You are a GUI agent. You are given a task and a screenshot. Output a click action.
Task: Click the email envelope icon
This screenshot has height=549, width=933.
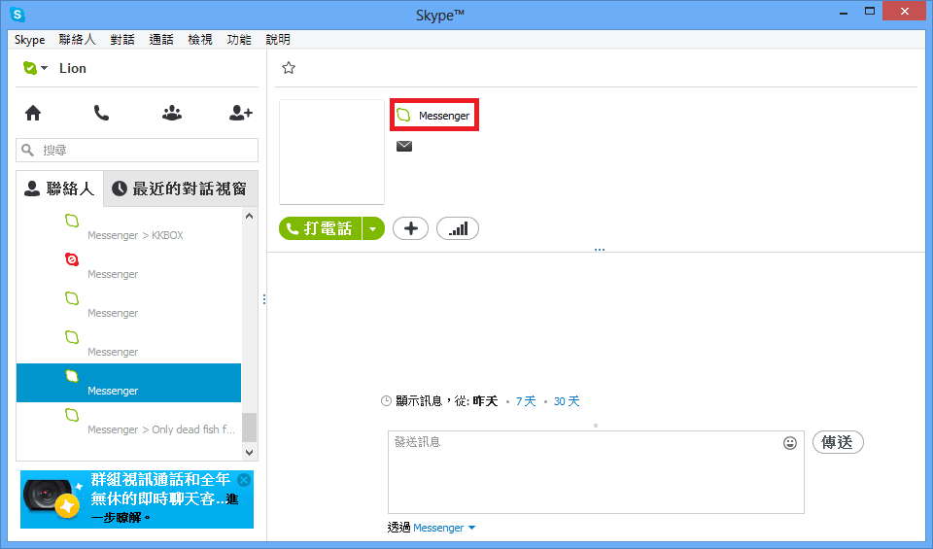[404, 147]
